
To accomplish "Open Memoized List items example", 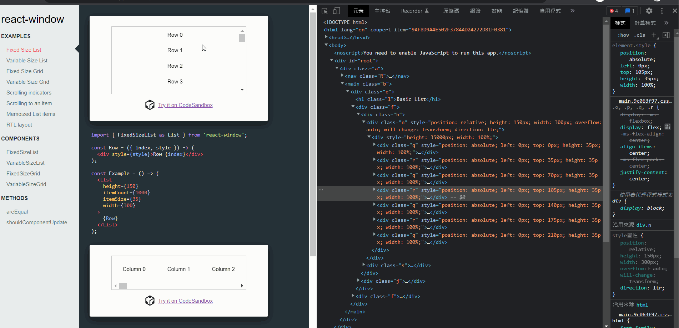I will click(31, 114).
